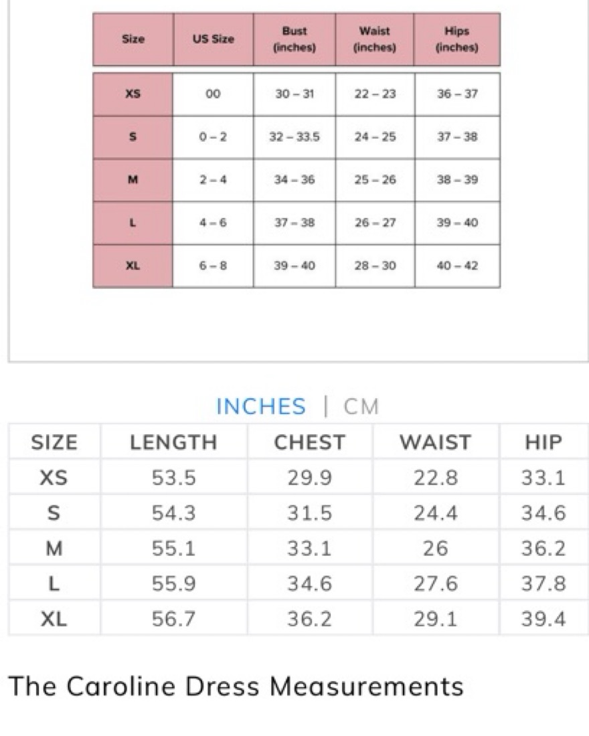Image resolution: width=589 pixels, height=736 pixels.
Task: Click the Waist (inches) column header
Action: [375, 39]
